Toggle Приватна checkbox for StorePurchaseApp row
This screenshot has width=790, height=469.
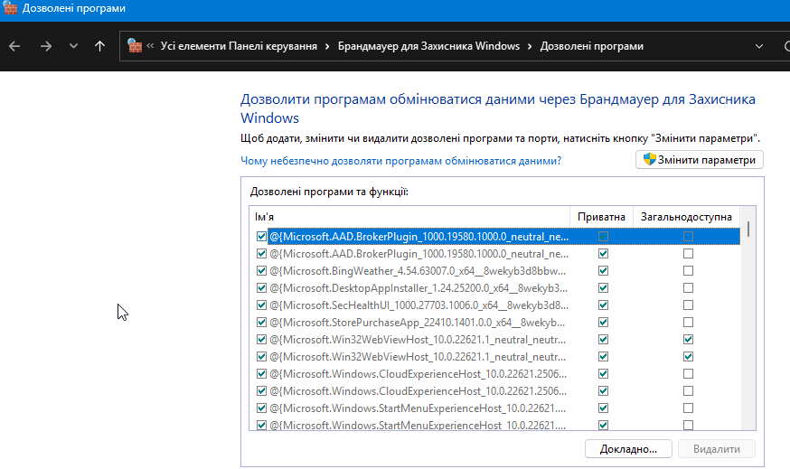[x=603, y=323]
